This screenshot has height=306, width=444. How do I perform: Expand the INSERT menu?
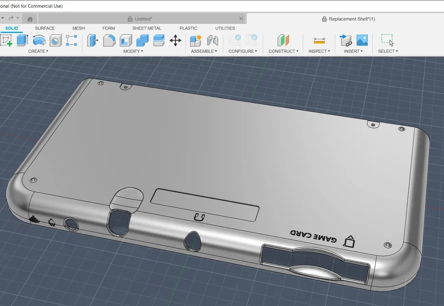353,51
